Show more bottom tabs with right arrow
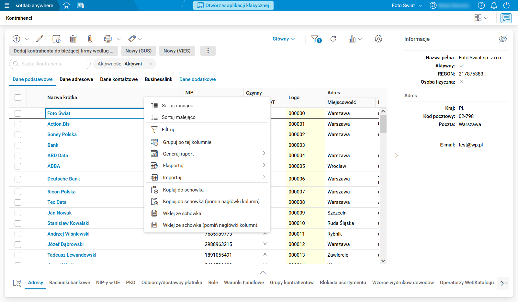This screenshot has height=302, width=518. tap(502, 283)
